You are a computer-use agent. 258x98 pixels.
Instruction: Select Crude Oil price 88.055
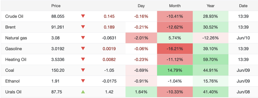[58, 16]
